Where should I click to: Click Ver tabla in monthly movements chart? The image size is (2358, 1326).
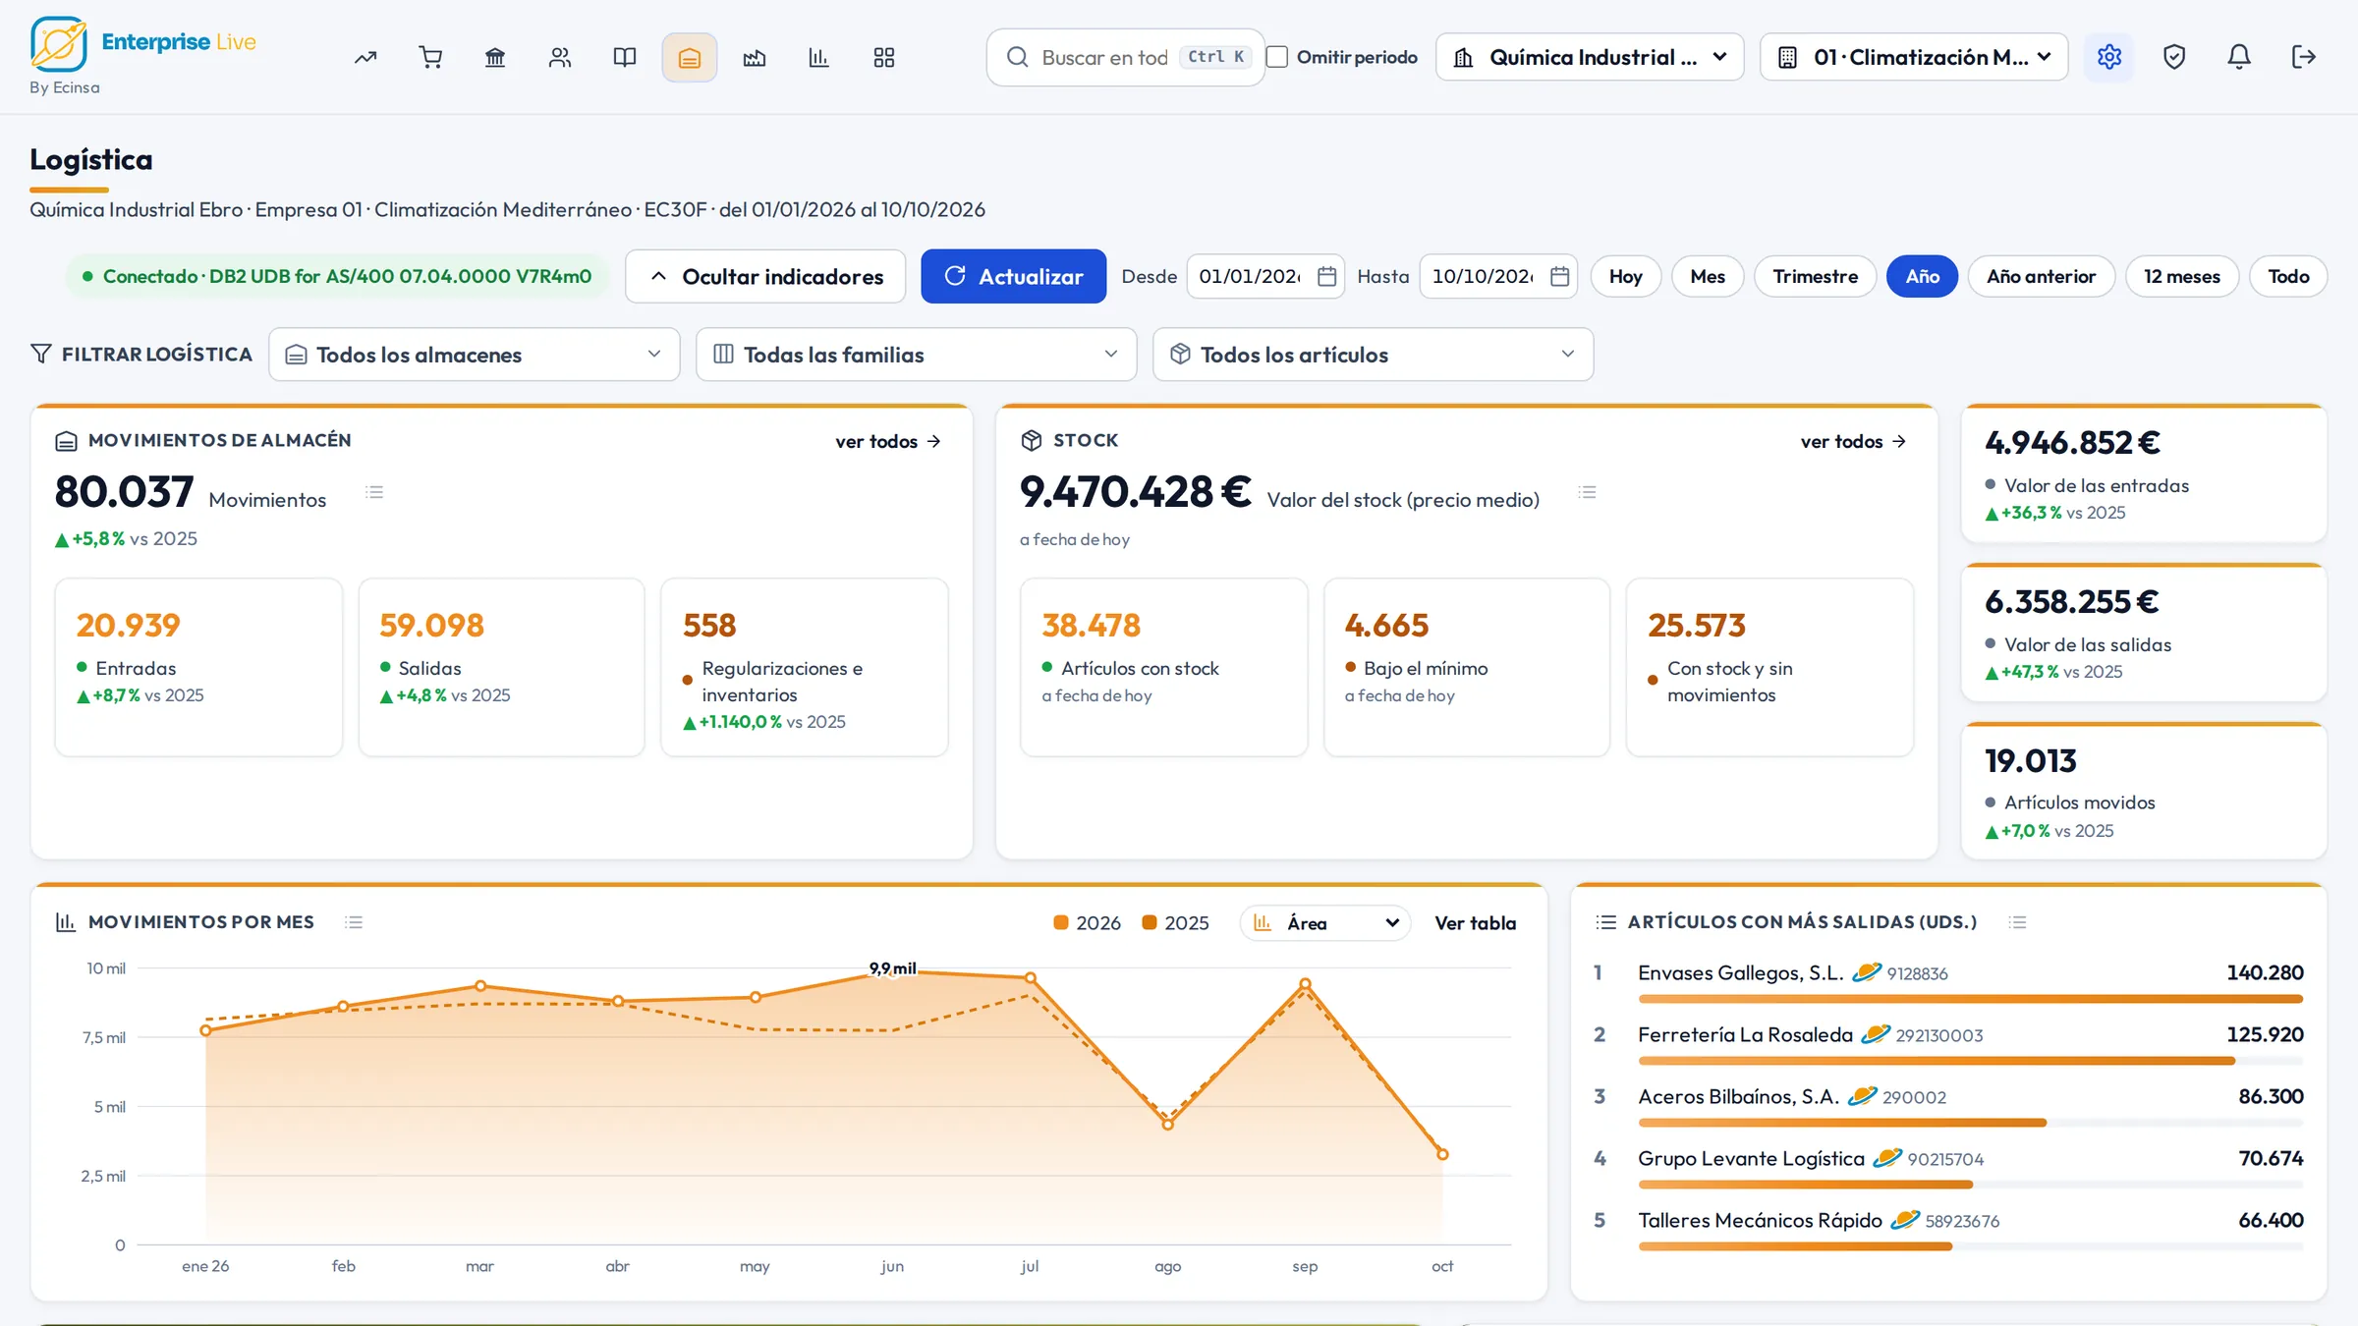[1476, 923]
